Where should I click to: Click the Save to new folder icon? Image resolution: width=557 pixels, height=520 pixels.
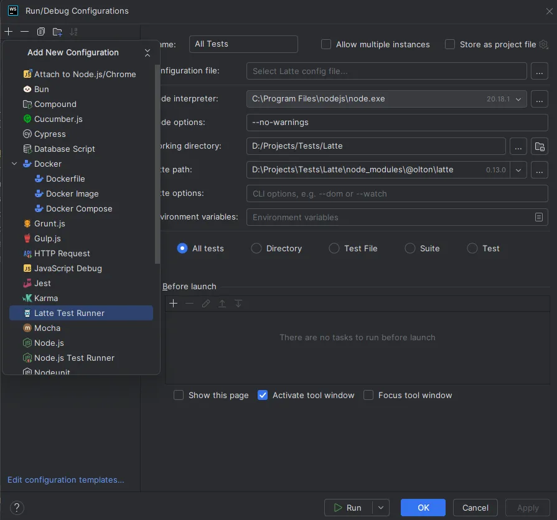click(57, 32)
